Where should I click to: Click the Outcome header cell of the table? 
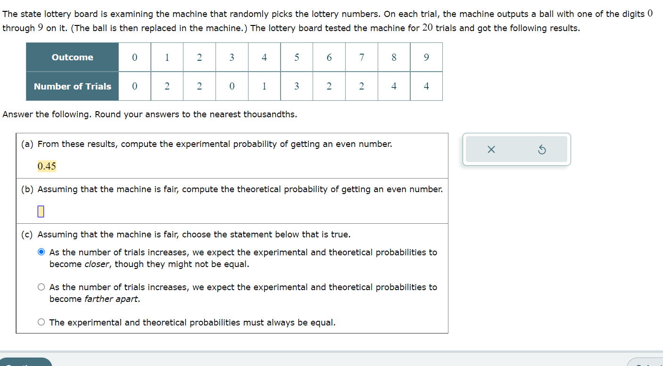coord(72,57)
